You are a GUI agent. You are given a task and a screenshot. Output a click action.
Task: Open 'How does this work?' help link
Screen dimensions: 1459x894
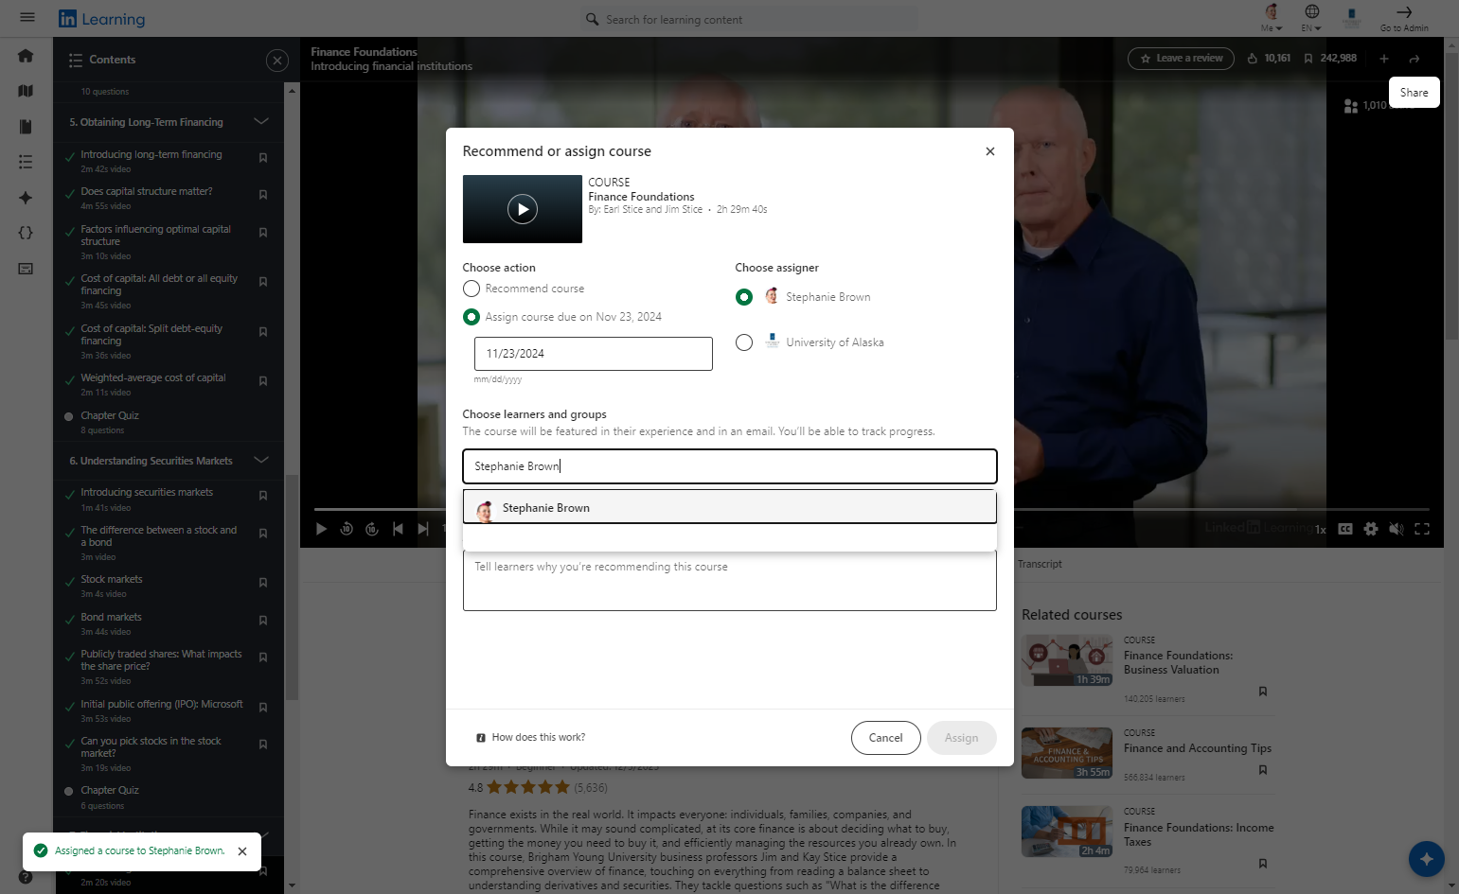tap(531, 738)
